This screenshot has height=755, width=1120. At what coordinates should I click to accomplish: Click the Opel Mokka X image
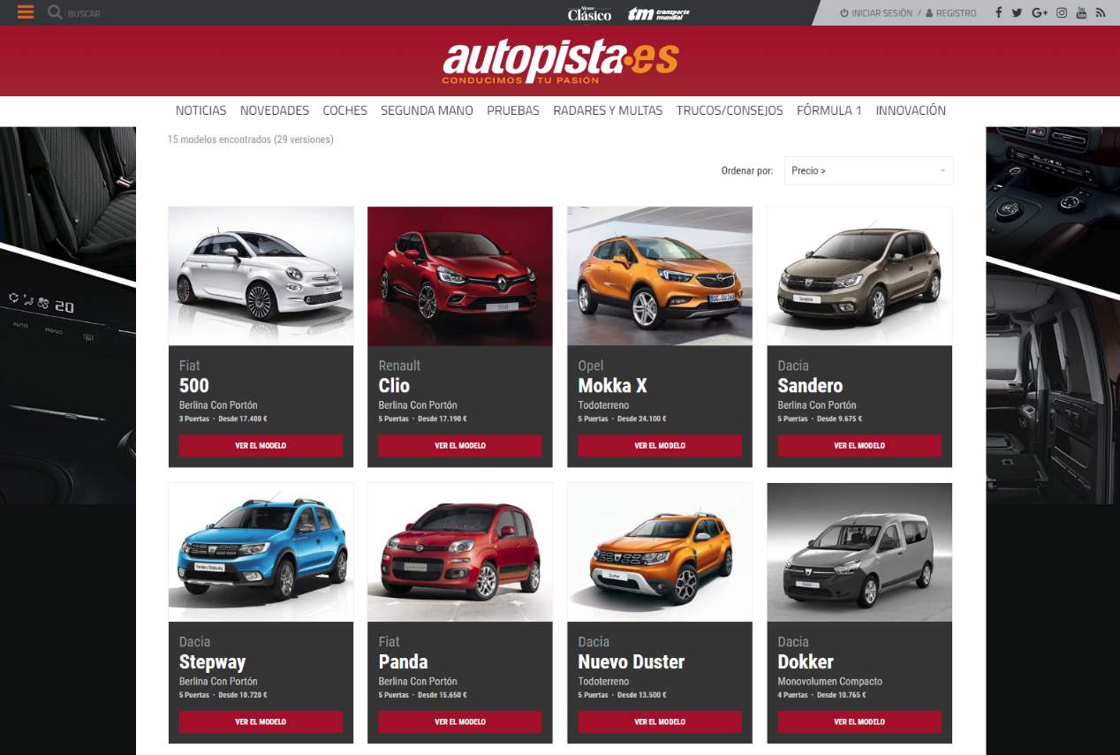[660, 276]
